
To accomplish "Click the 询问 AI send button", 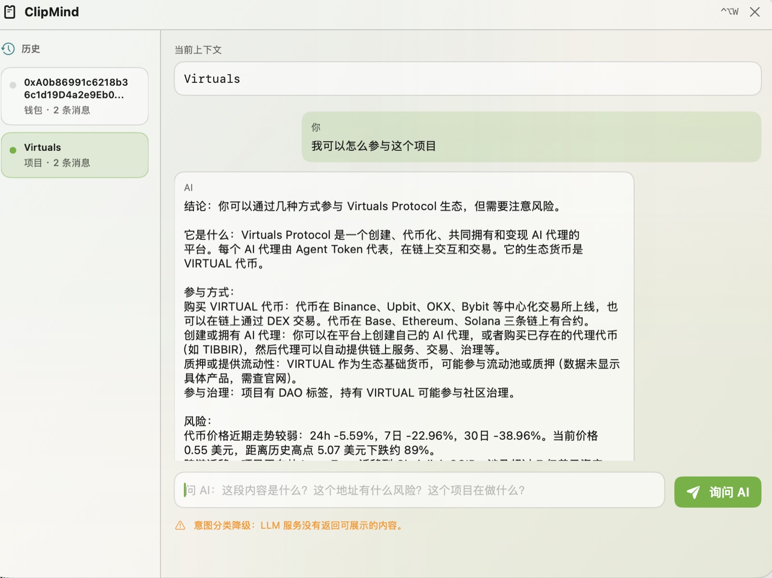I will (x=717, y=492).
